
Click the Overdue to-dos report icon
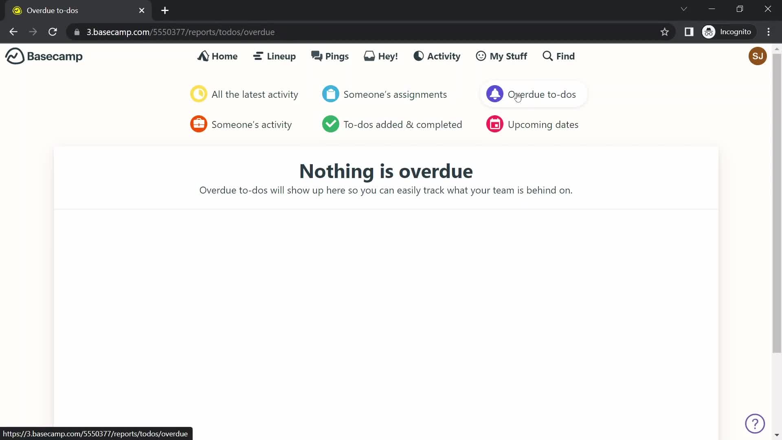pos(495,94)
